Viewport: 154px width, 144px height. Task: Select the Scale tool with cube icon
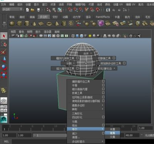(4, 75)
